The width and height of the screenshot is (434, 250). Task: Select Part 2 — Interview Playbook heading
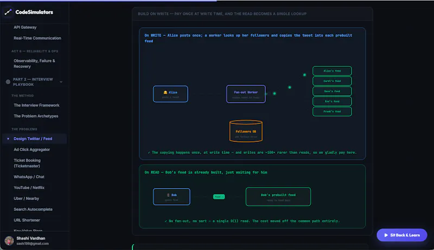(33, 82)
